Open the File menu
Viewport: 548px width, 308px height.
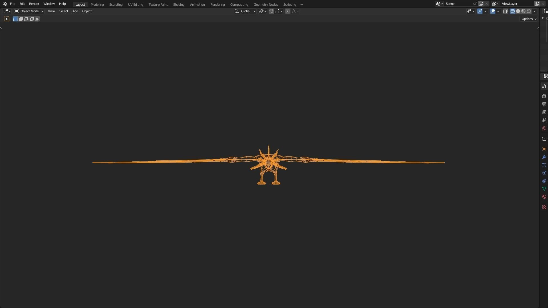[13, 4]
